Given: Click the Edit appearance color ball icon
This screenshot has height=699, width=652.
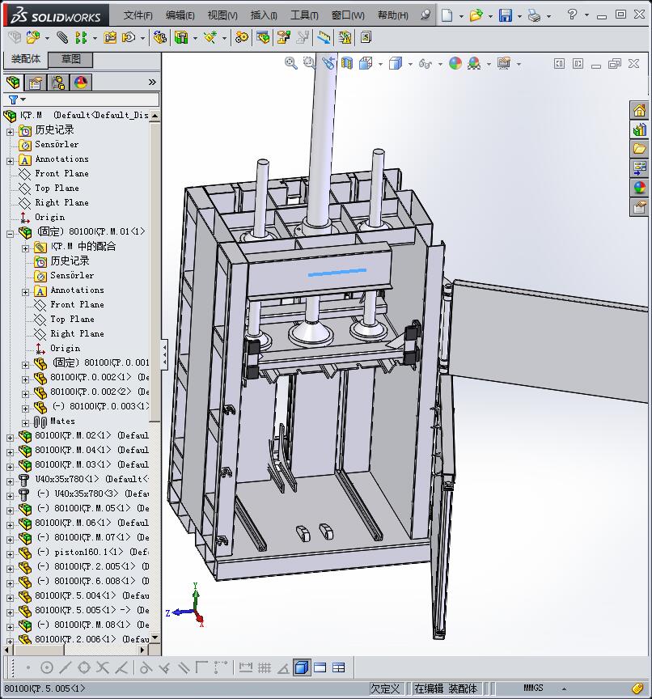Looking at the screenshot, I should pos(455,63).
